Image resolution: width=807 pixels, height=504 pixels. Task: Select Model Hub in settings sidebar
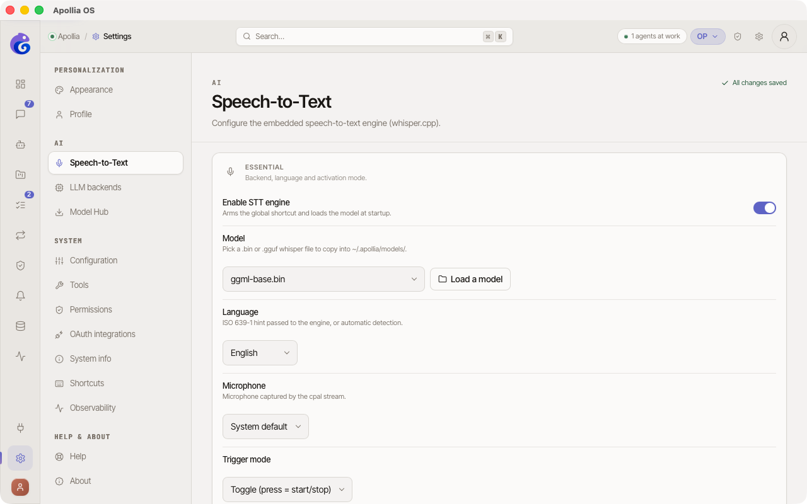pos(116,212)
